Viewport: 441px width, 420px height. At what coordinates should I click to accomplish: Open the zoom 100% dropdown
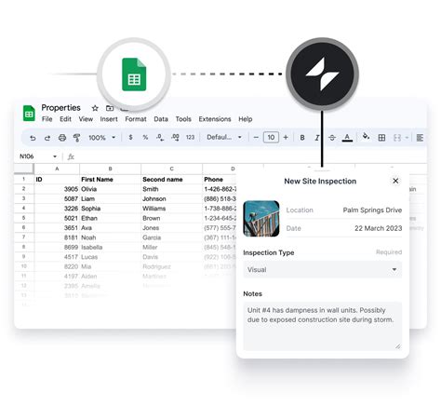(x=101, y=138)
